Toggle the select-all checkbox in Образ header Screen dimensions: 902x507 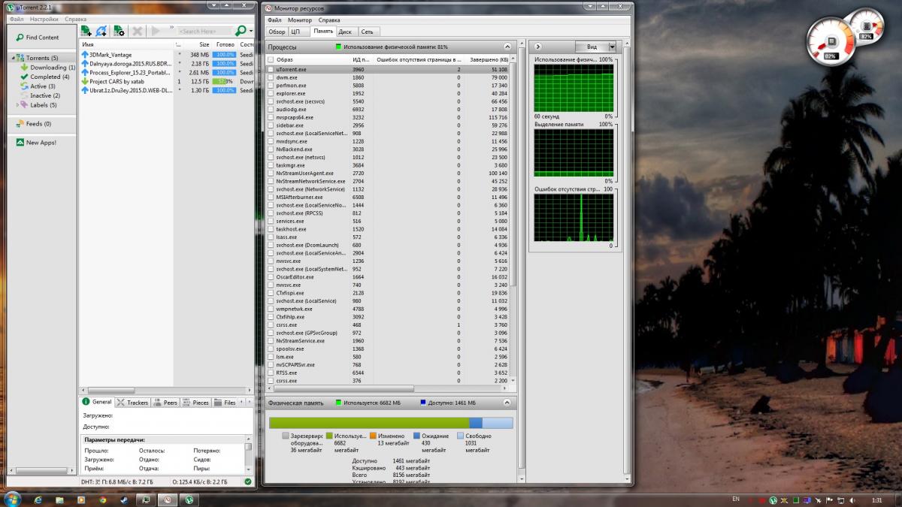click(271, 59)
